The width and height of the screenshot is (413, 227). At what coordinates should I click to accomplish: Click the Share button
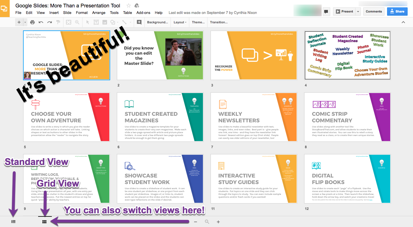[x=397, y=11]
